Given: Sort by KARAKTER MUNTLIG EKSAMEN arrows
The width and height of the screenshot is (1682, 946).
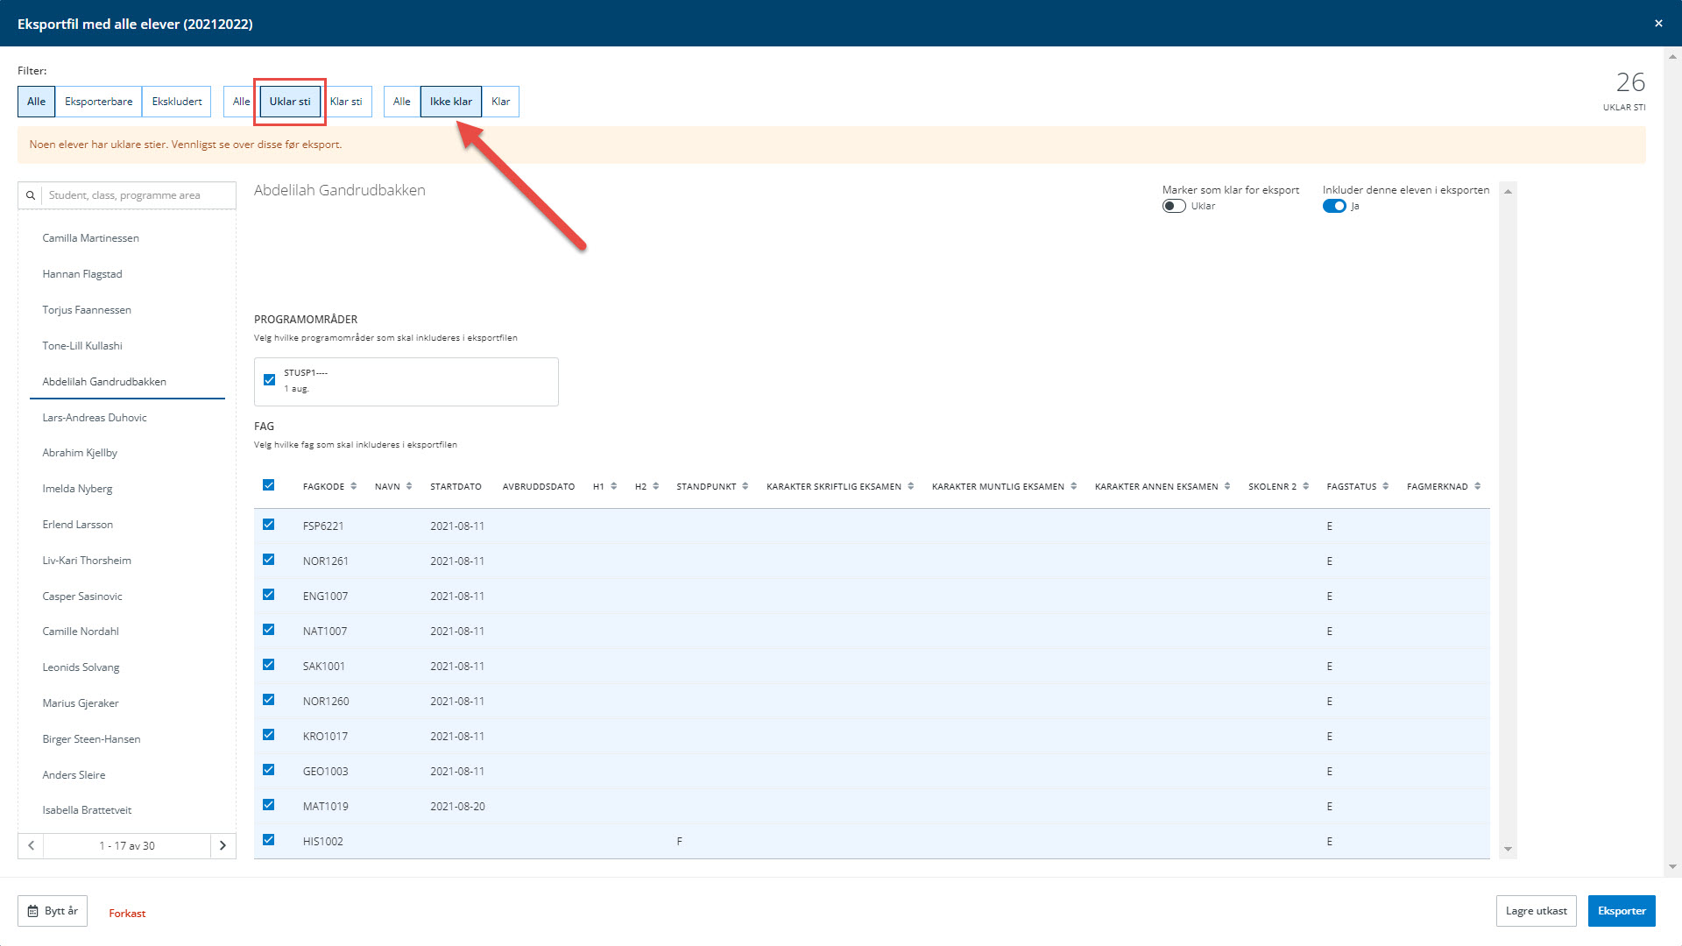Looking at the screenshot, I should pyautogui.click(x=1074, y=486).
